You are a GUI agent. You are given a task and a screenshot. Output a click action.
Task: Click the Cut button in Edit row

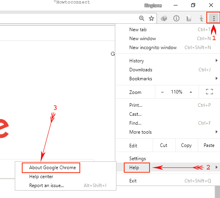(164, 145)
